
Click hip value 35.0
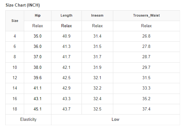point(38,36)
